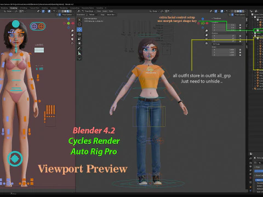This screenshot has width=263, height=197.
Task: Click the Scene Collection row in outliner
Action: point(257,14)
